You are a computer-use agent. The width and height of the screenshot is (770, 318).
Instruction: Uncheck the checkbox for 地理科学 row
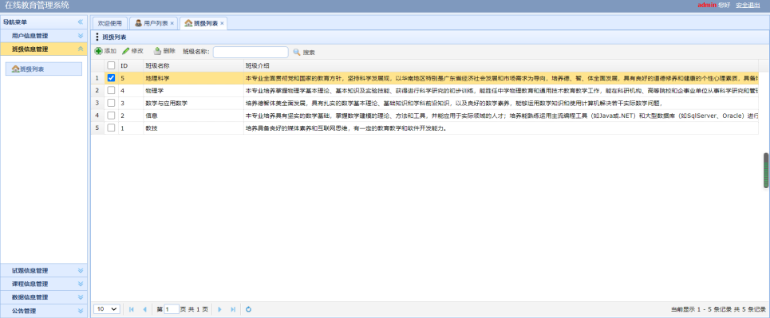click(x=112, y=78)
